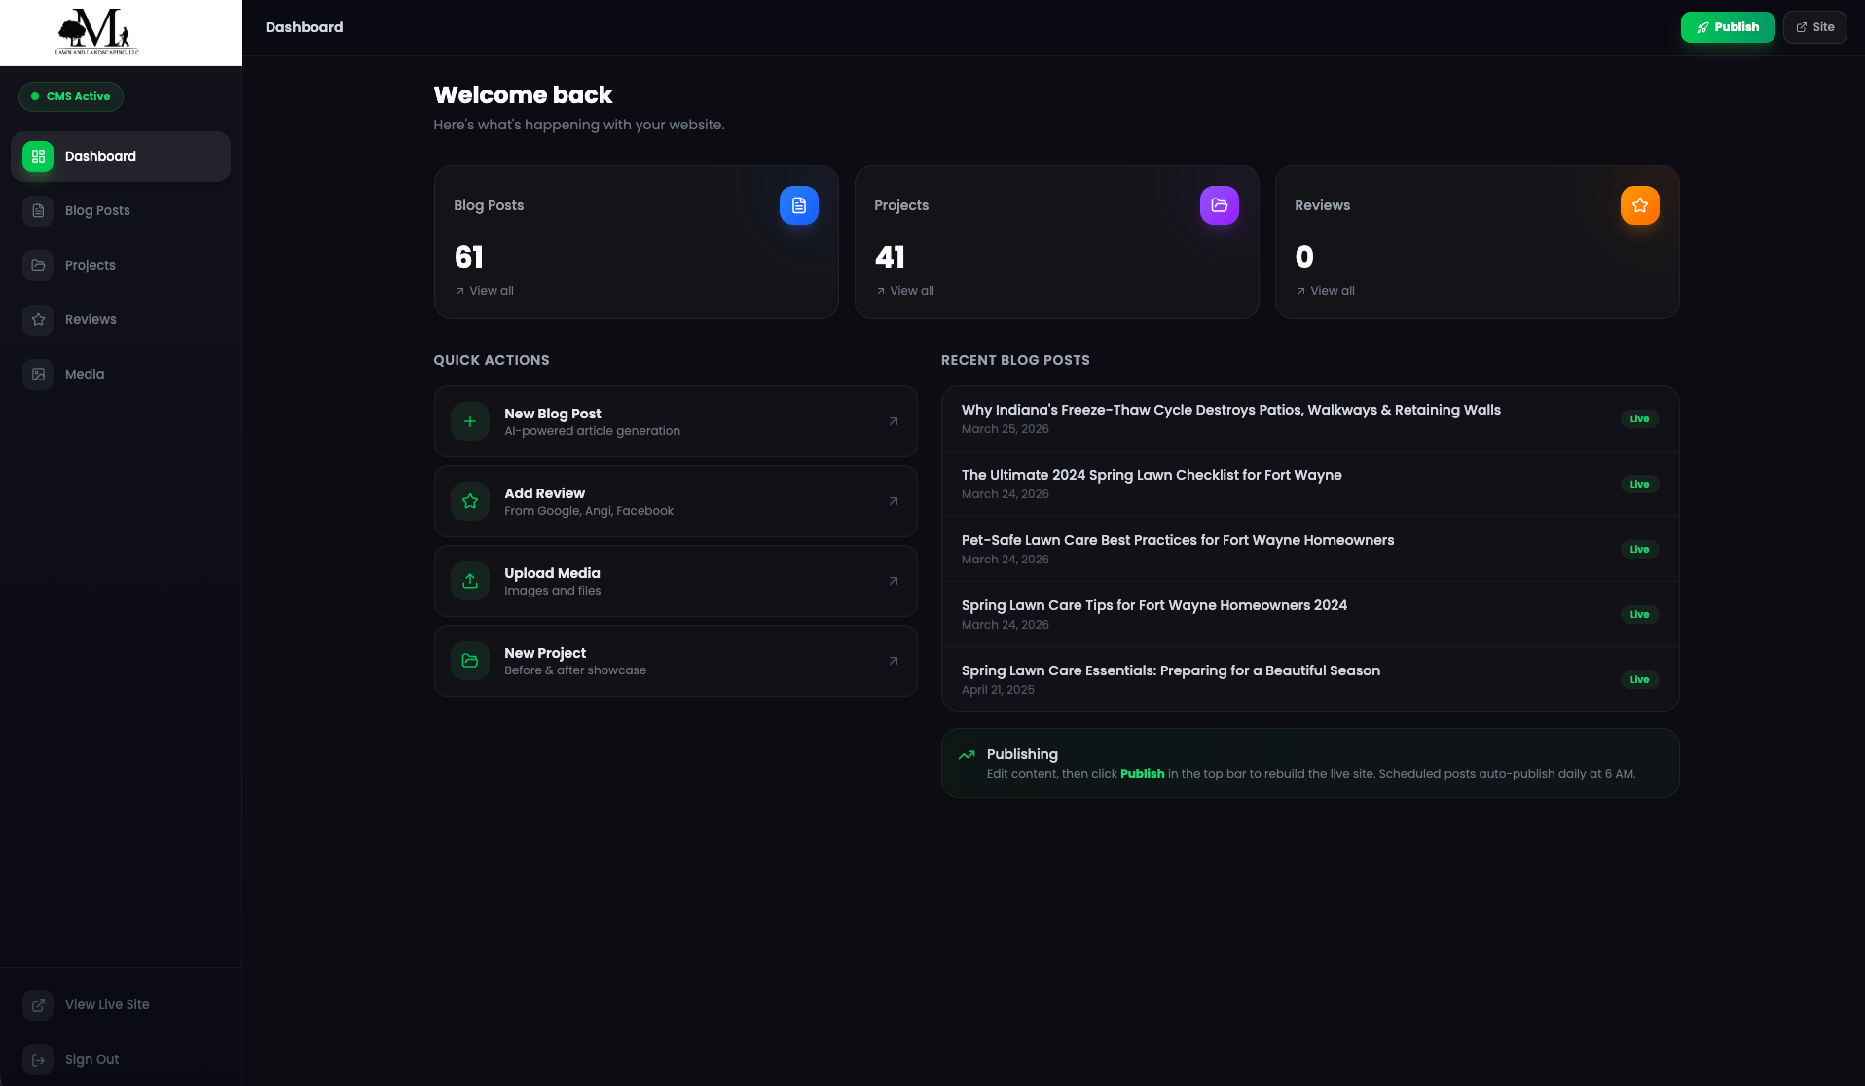Image resolution: width=1865 pixels, height=1086 pixels.
Task: Click the Live badge on Spring Lawn Care Essentials
Action: tap(1639, 679)
